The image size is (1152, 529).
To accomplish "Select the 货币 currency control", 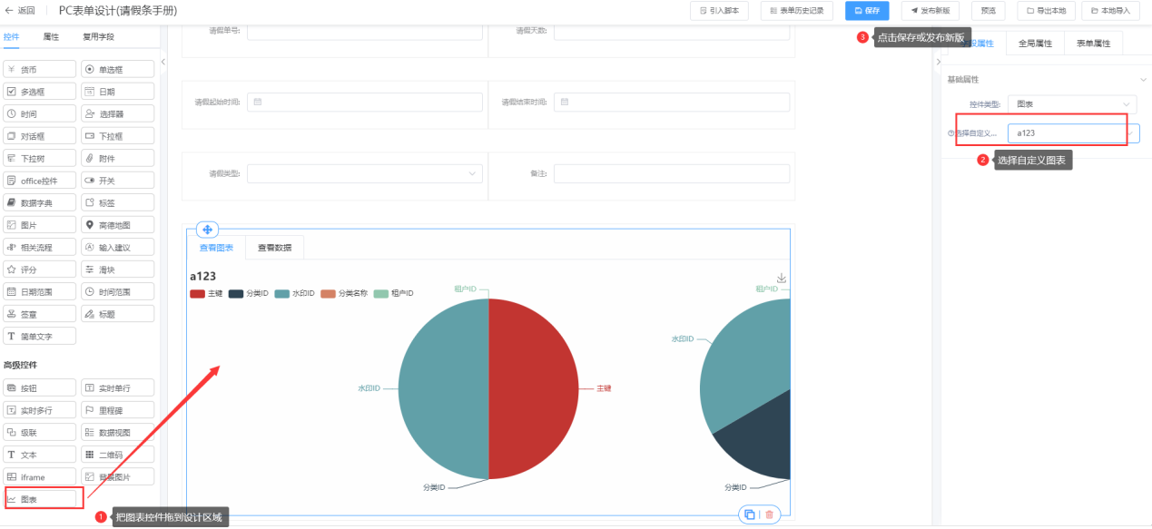I will 39,69.
